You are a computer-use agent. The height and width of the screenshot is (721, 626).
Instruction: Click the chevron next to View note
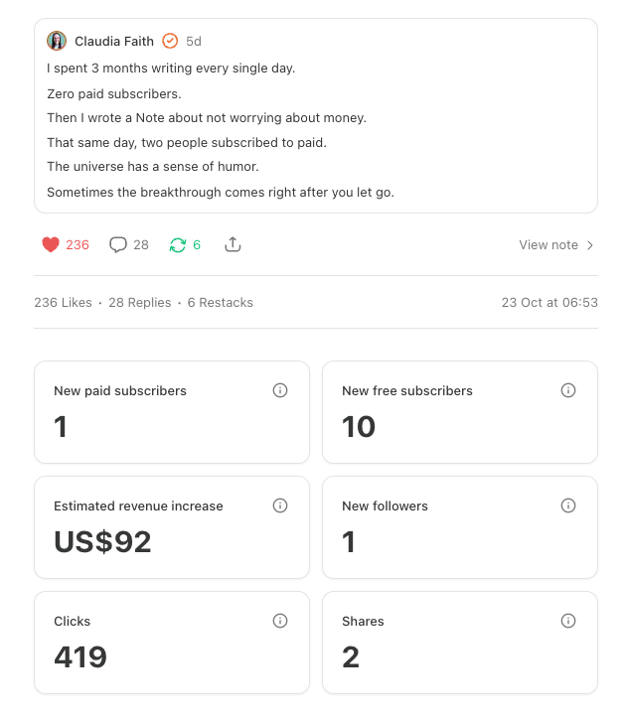pos(590,245)
